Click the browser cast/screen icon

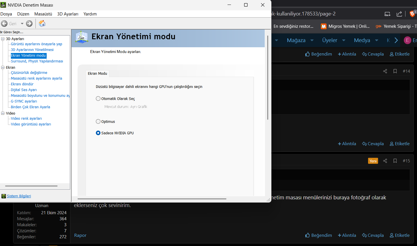pyautogui.click(x=388, y=14)
